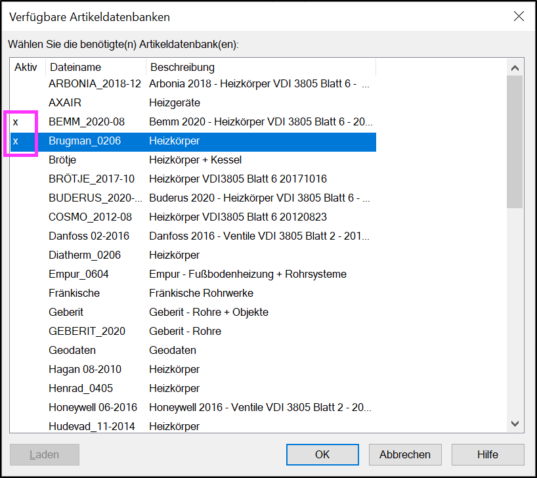Select the GEBERIT_2020 row
Screen dimensions: 537x478
[x=193, y=332]
